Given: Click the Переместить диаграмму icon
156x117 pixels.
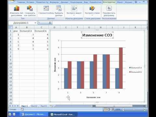Looking at the screenshot, I should pos(109,8).
